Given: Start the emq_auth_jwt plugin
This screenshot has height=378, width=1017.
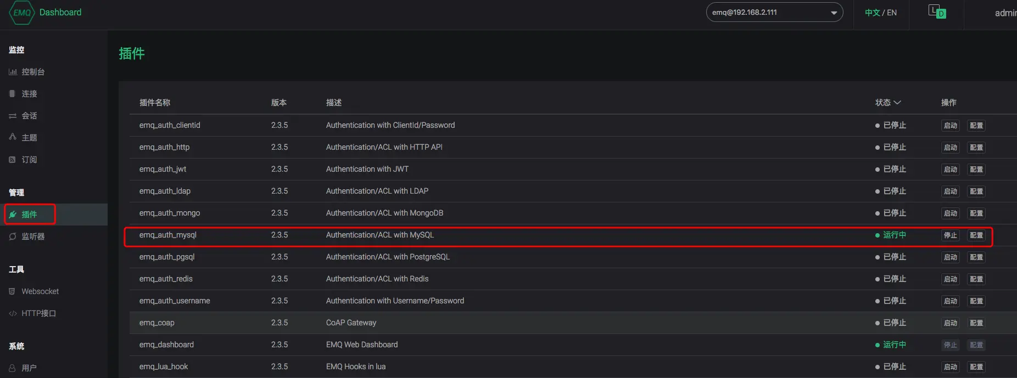Looking at the screenshot, I should [950, 170].
